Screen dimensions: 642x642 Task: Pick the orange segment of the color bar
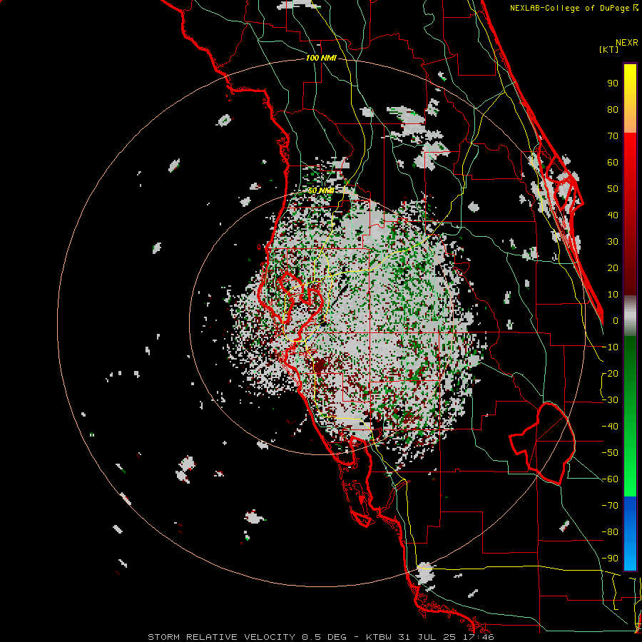coord(630,121)
